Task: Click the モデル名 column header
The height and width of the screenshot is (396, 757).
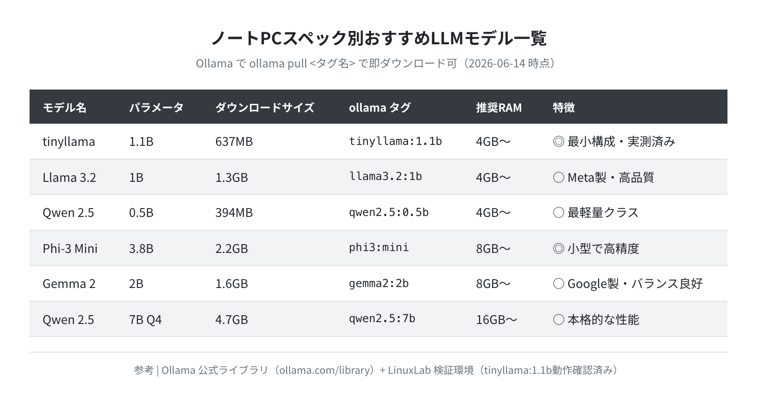Action: [x=65, y=108]
